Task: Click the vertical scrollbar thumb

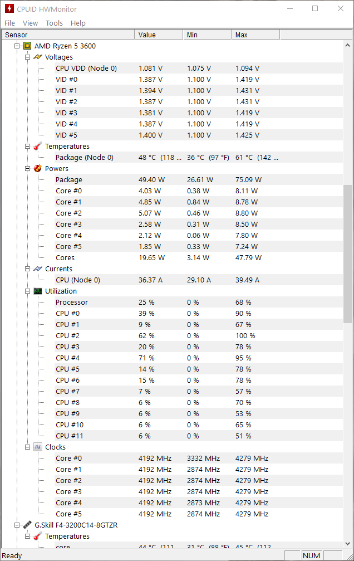Action: pyautogui.click(x=347, y=254)
